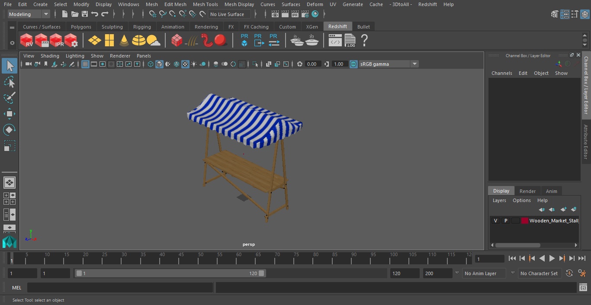Open the Mesh Tools menu
Viewport: 591px width, 305px height.
205,4
